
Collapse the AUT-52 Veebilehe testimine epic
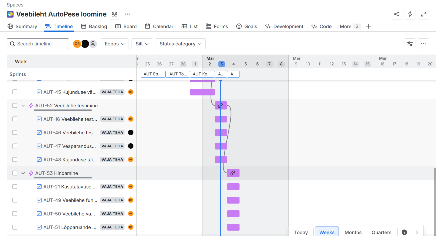[23, 106]
